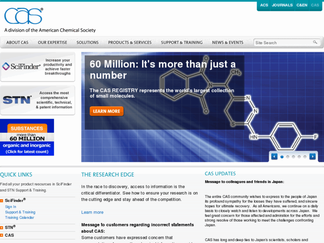324x243 pixels.
Task: Select the second carousel dot
Action: [x=287, y=157]
